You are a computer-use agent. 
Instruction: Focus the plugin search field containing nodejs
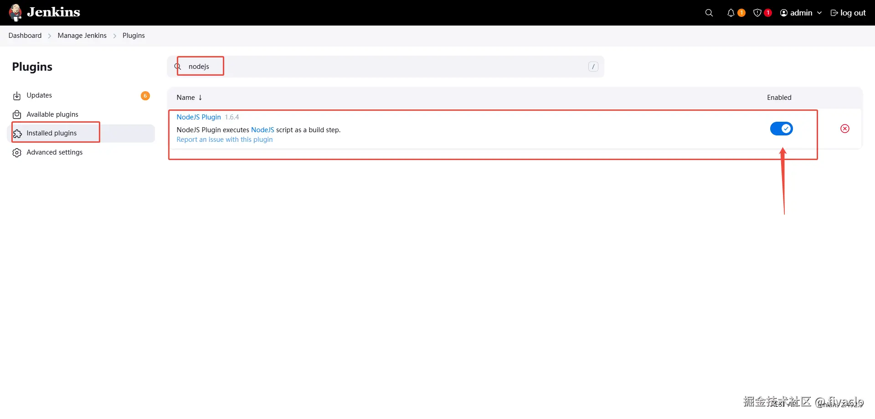[386, 67]
